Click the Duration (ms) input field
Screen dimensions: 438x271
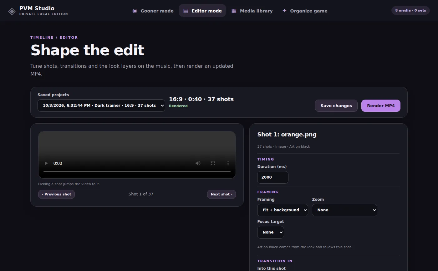coord(273,177)
